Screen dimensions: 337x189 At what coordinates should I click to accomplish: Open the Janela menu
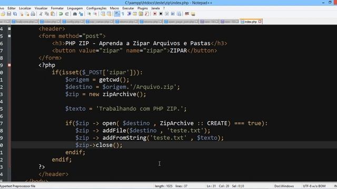coord(155,8)
